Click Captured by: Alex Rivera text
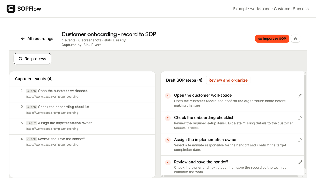Viewport: 316px width, 187px height. click(x=82, y=45)
